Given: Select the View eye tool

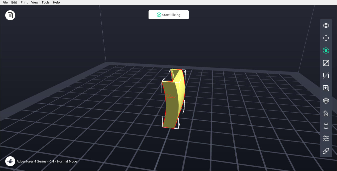Looking at the screenshot, I should click(x=326, y=25).
